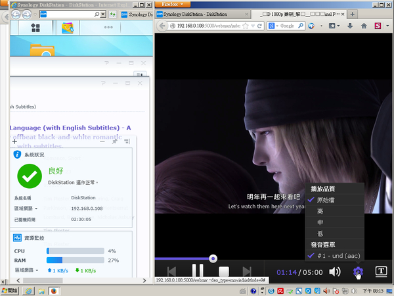Pause the video playback
The width and height of the screenshot is (394, 296).
(x=197, y=271)
